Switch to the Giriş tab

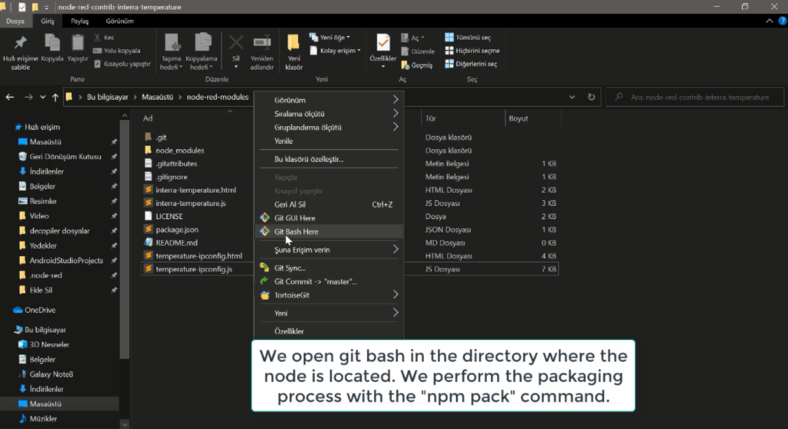(47, 21)
